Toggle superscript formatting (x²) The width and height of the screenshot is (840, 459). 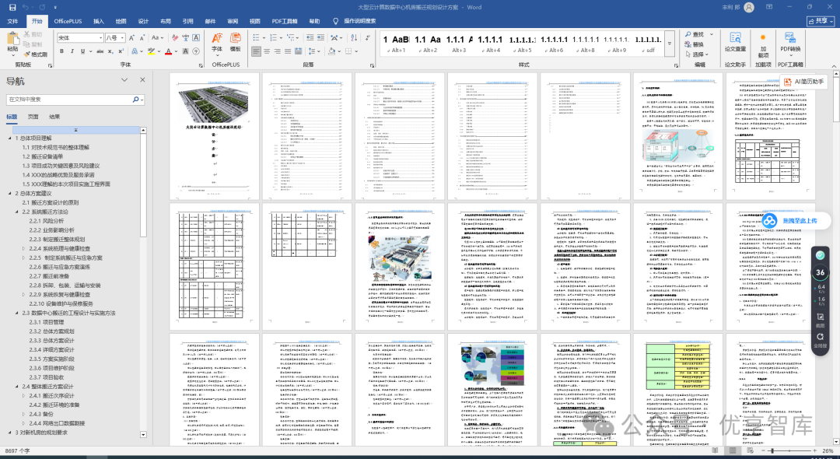coord(121,51)
